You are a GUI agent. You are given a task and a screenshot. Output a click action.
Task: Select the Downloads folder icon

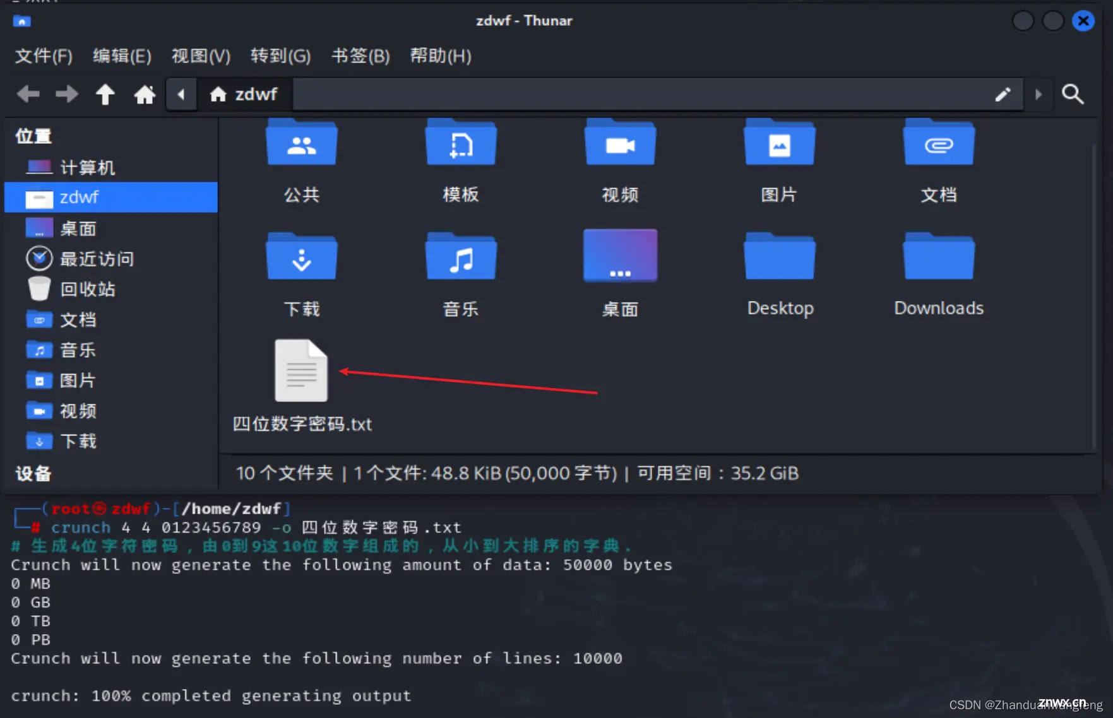(939, 256)
